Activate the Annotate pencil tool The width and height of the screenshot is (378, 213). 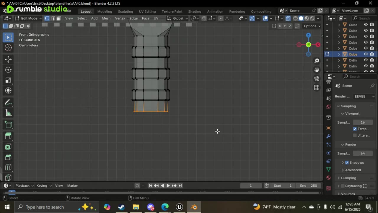coord(8,103)
